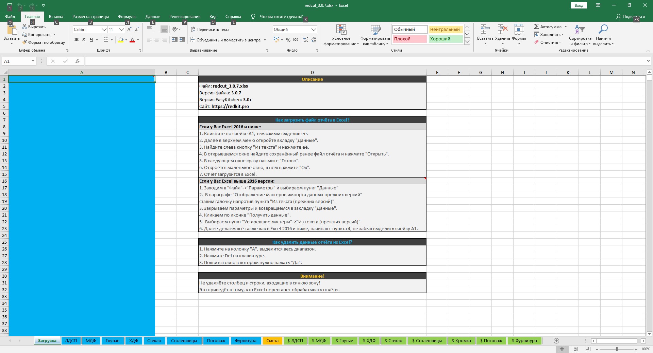653x353 pixels.
Task: Toggle bold formatting button
Action: 77,40
